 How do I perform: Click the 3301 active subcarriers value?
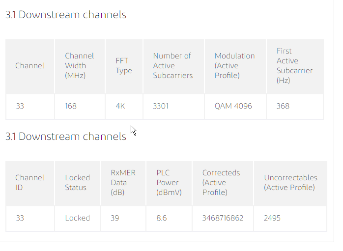coord(161,106)
